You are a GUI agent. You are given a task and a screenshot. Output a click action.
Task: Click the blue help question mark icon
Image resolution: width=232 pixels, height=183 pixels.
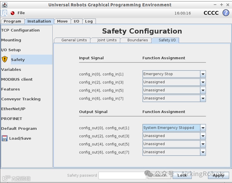point(226,13)
